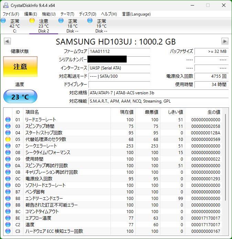
Task: Click raw value 0000000012BA in row 04
Action: pyautogui.click(x=206, y=133)
